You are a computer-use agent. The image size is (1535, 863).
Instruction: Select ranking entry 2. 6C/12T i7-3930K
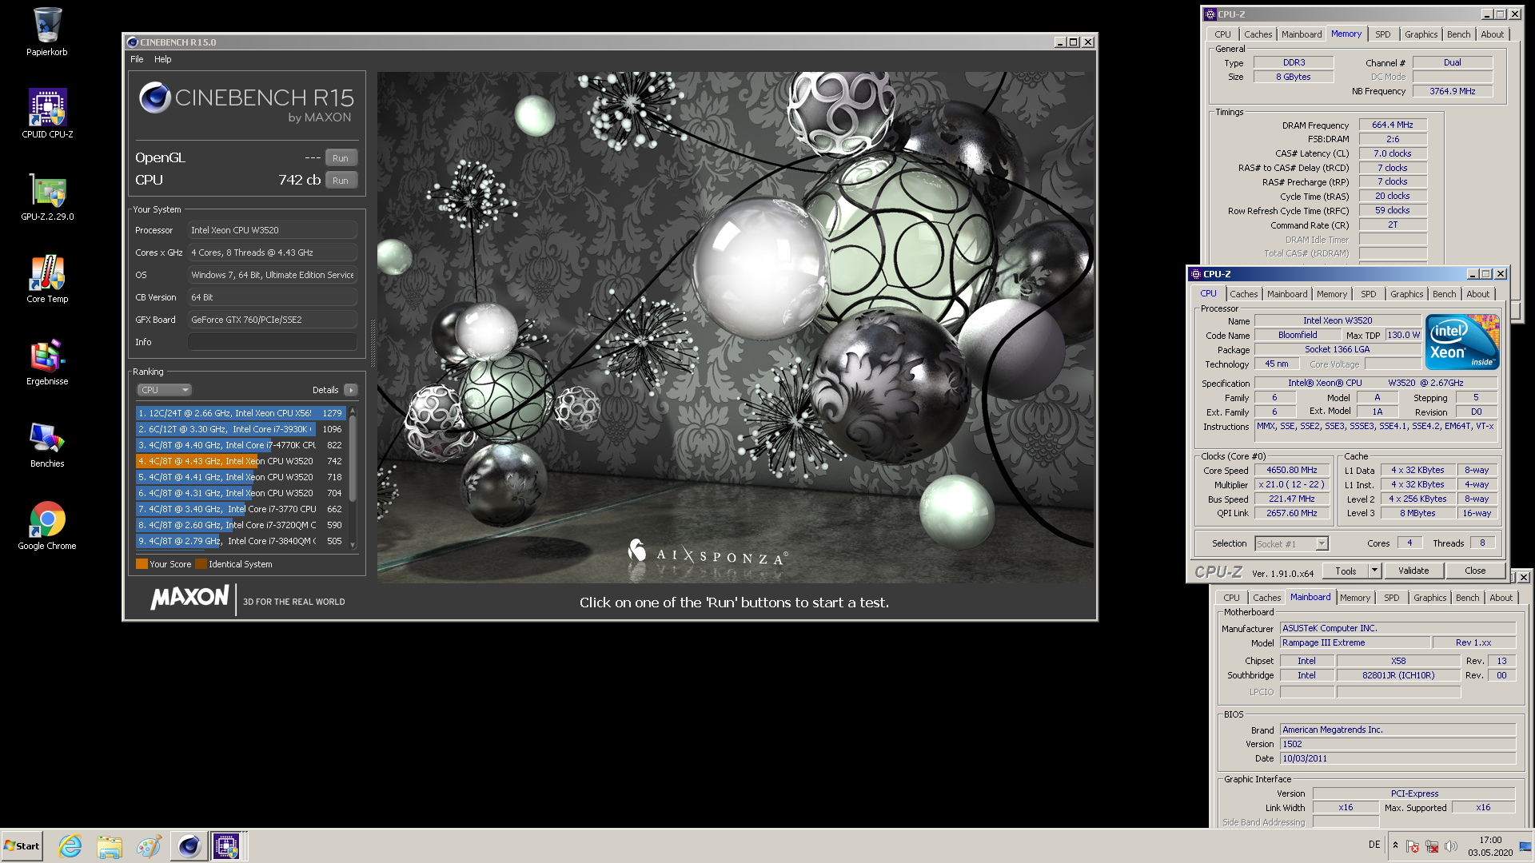click(240, 429)
